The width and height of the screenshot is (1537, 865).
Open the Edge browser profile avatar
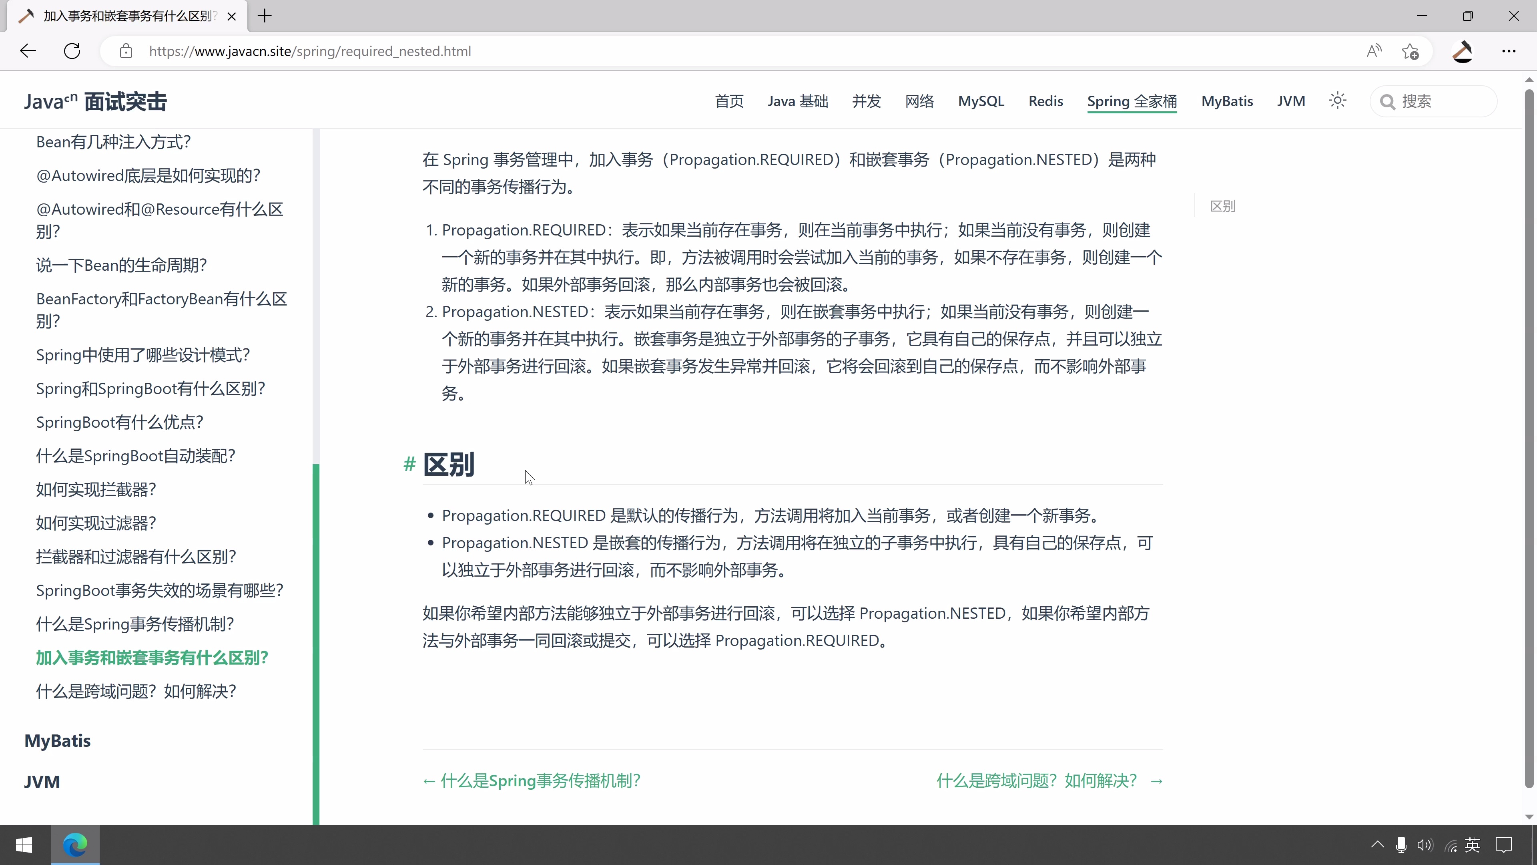click(1463, 51)
